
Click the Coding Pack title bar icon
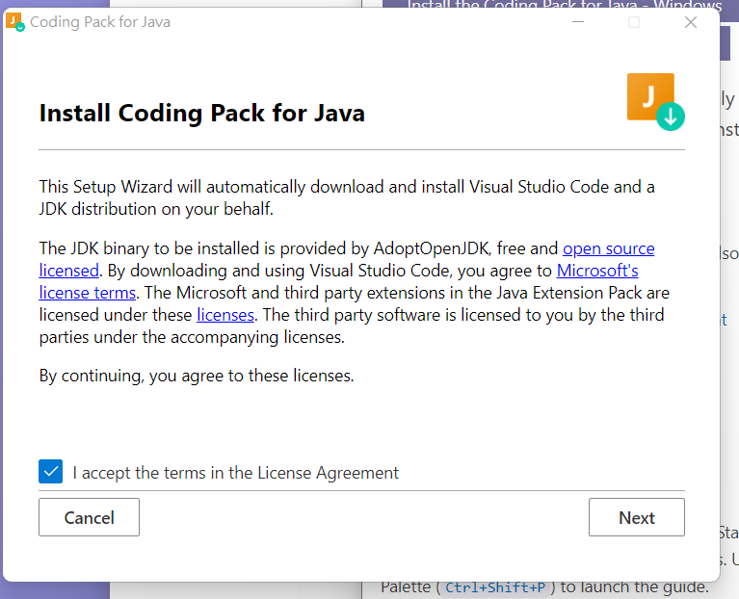point(15,21)
